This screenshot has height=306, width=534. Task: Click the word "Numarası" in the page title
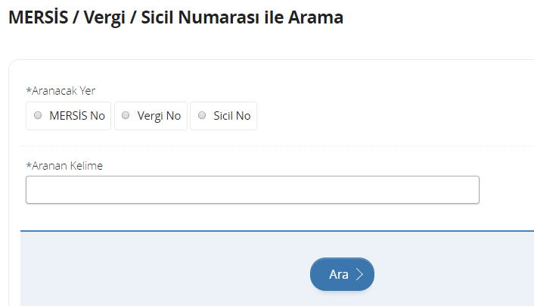click(x=232, y=17)
